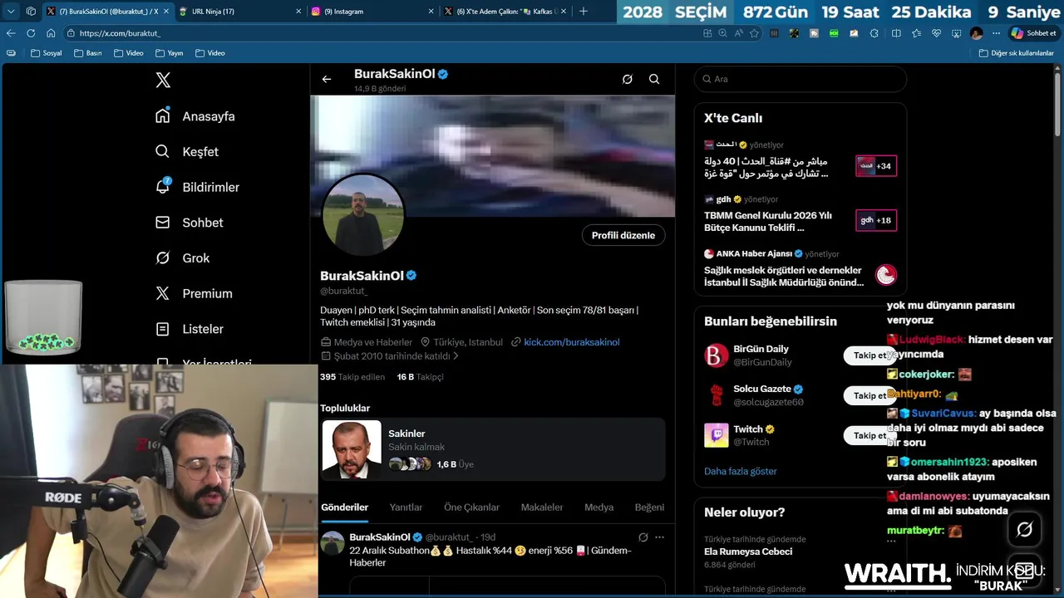
Task: Open Bildirimler notifications
Action: point(198,187)
